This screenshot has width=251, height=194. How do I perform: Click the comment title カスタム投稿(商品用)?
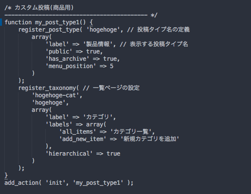click(x=44, y=8)
